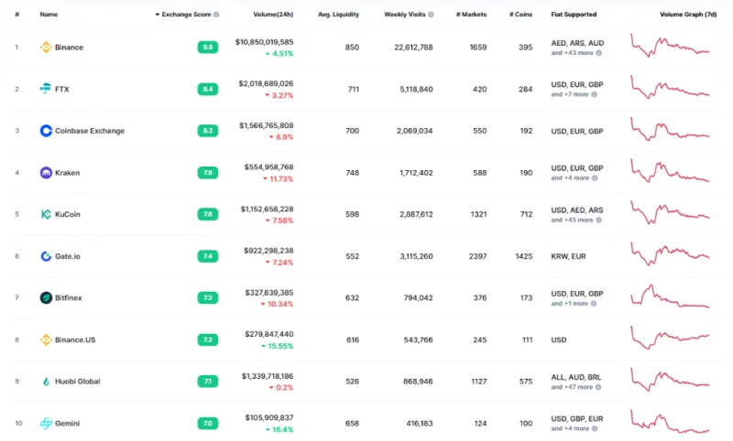Sort by Volume(24h) column header
Screen dimensions: 733x441
[x=273, y=15]
